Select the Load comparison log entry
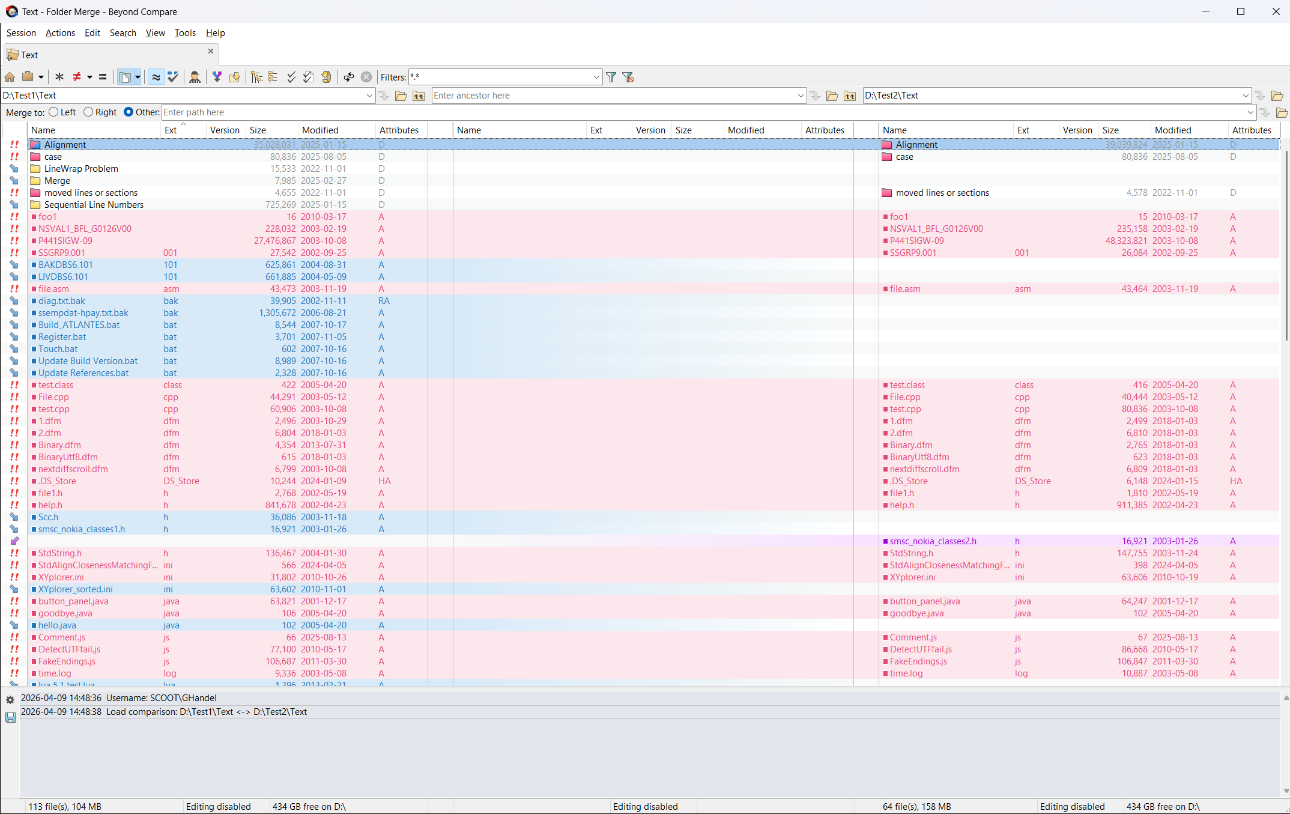 pyautogui.click(x=650, y=712)
